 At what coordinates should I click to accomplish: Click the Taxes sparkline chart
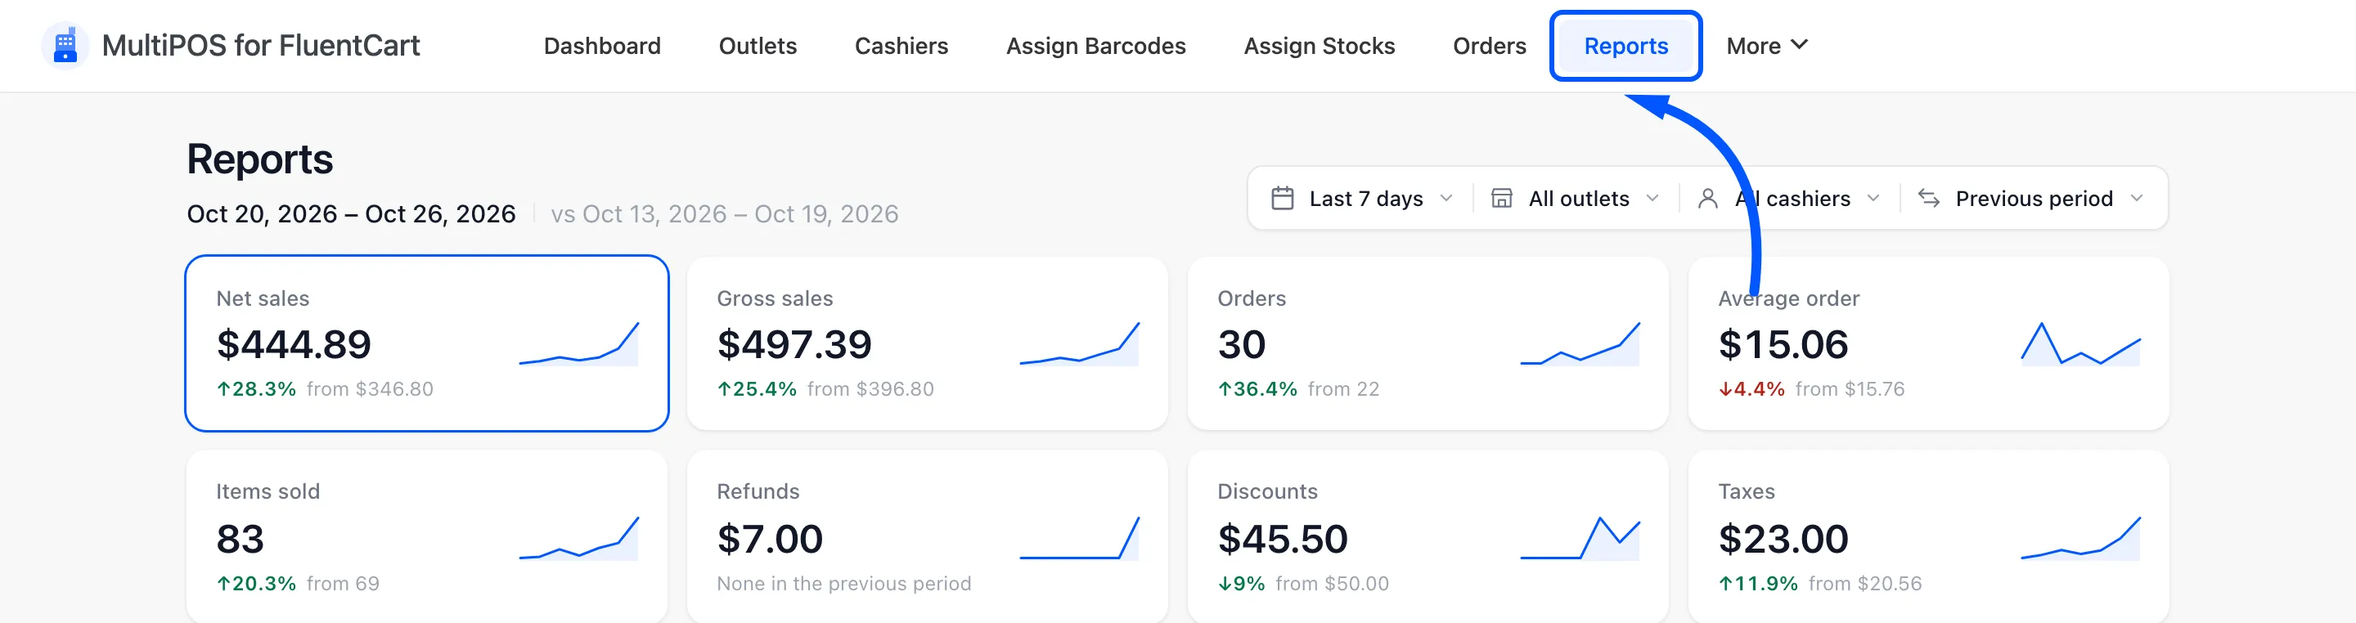[x=2079, y=538]
